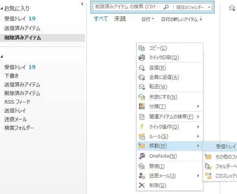
Task: Click the Forward envelope icon
Action: (142, 87)
